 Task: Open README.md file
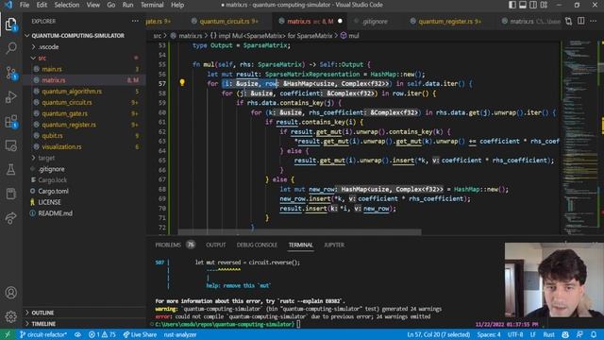point(55,213)
